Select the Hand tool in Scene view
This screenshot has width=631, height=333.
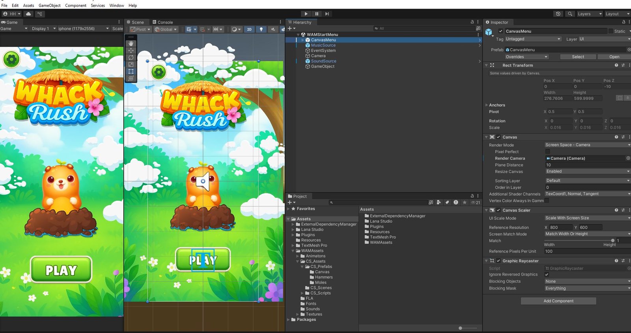[131, 43]
